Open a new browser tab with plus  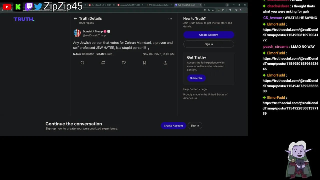204,5
